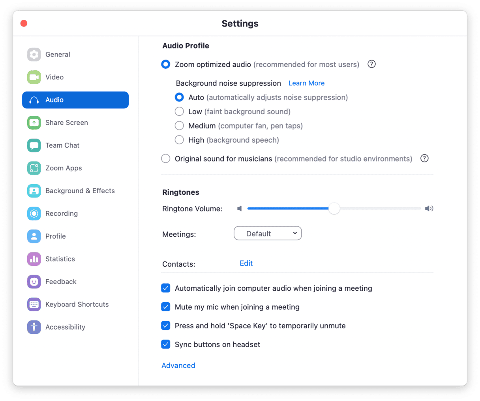Viewport: 480px width, 401px height.
Task: Click the Zoom Apps icon
Action: 34,168
